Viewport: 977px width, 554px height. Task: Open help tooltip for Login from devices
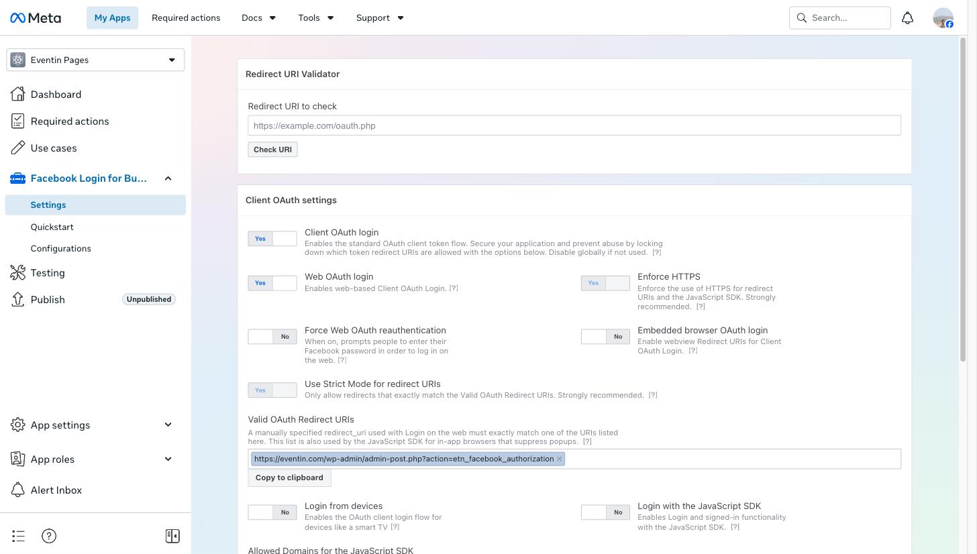[395, 527]
